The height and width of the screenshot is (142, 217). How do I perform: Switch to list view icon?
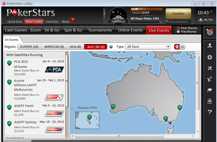182,47
